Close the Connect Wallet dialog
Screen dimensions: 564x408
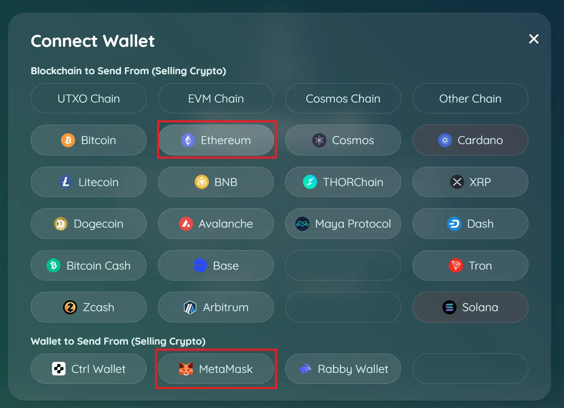click(x=534, y=39)
